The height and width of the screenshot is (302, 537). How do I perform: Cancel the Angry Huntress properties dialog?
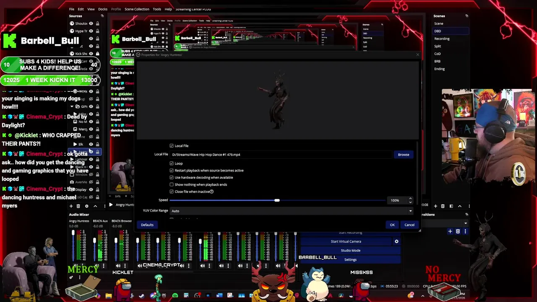point(409,225)
